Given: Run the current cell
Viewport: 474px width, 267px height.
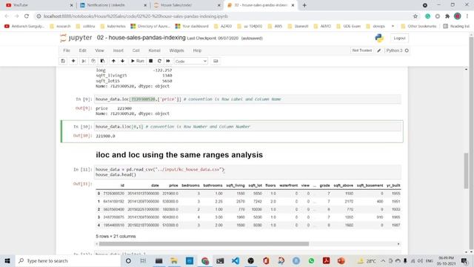Looking at the screenshot, I should [x=138, y=61].
